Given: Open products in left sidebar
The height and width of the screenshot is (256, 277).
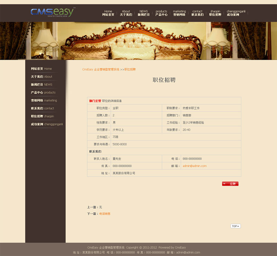Looking at the screenshot, I should click(43, 93).
